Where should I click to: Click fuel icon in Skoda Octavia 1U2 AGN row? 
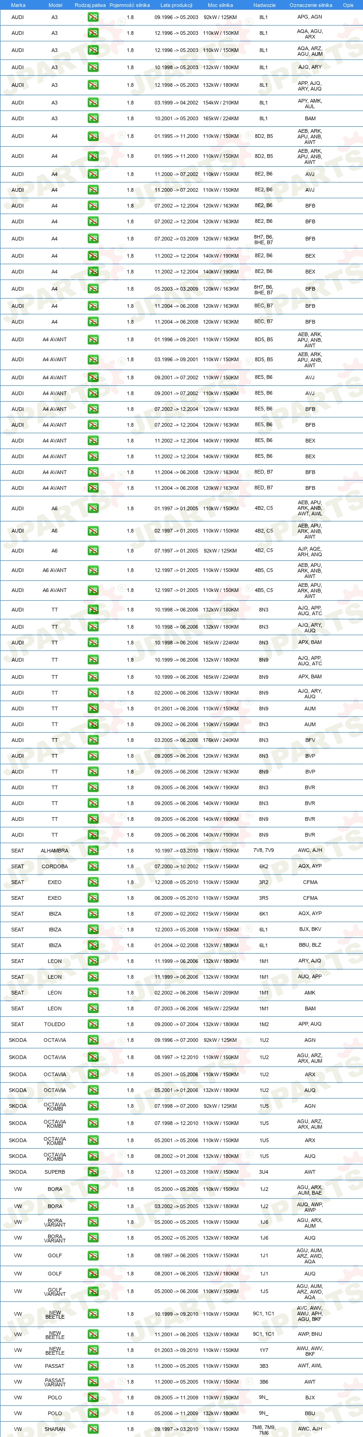(93, 1040)
